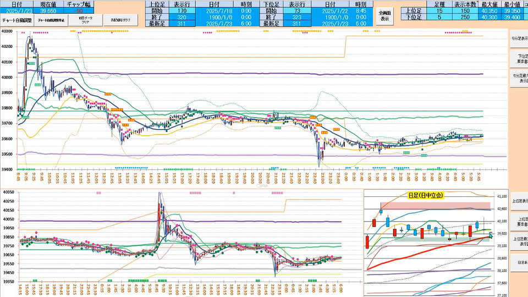Select the 足種 cell with value 15
The width and height of the screenshot is (528, 297).
tap(438, 10)
